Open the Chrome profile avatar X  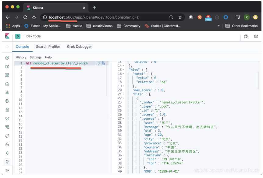[x=247, y=17]
